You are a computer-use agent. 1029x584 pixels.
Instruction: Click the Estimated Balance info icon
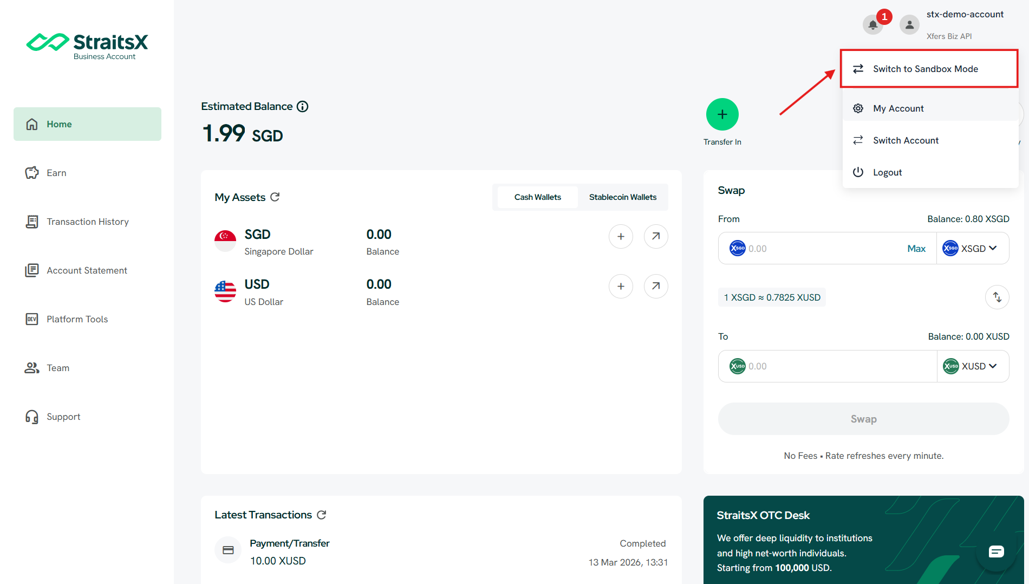(x=303, y=106)
